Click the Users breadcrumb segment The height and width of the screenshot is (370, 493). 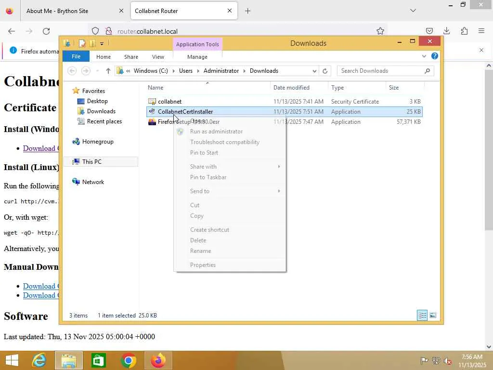(x=186, y=71)
